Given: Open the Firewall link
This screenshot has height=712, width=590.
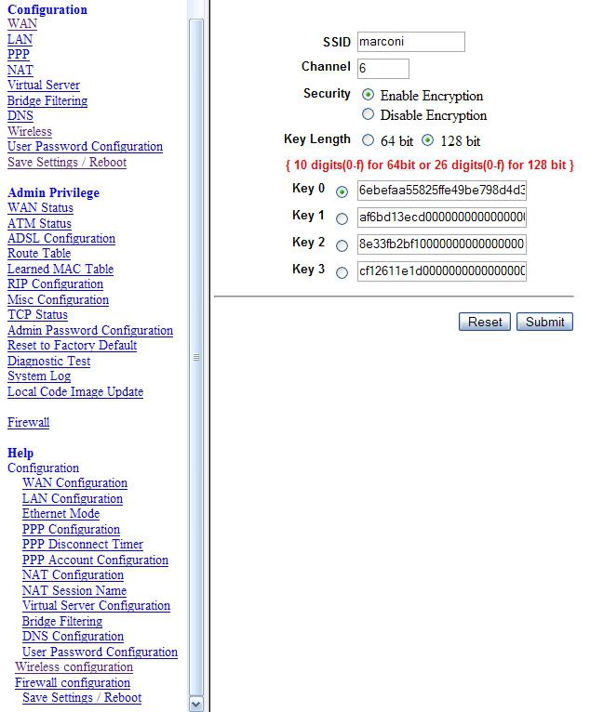Looking at the screenshot, I should [x=28, y=423].
